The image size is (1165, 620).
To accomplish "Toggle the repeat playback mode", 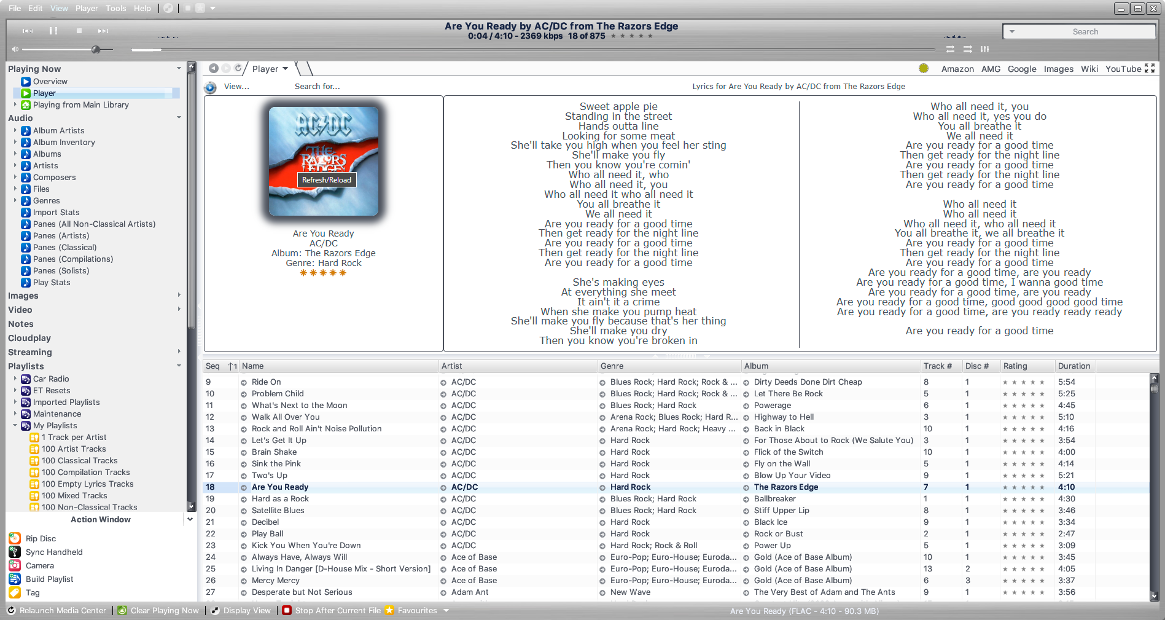I will tap(950, 49).
